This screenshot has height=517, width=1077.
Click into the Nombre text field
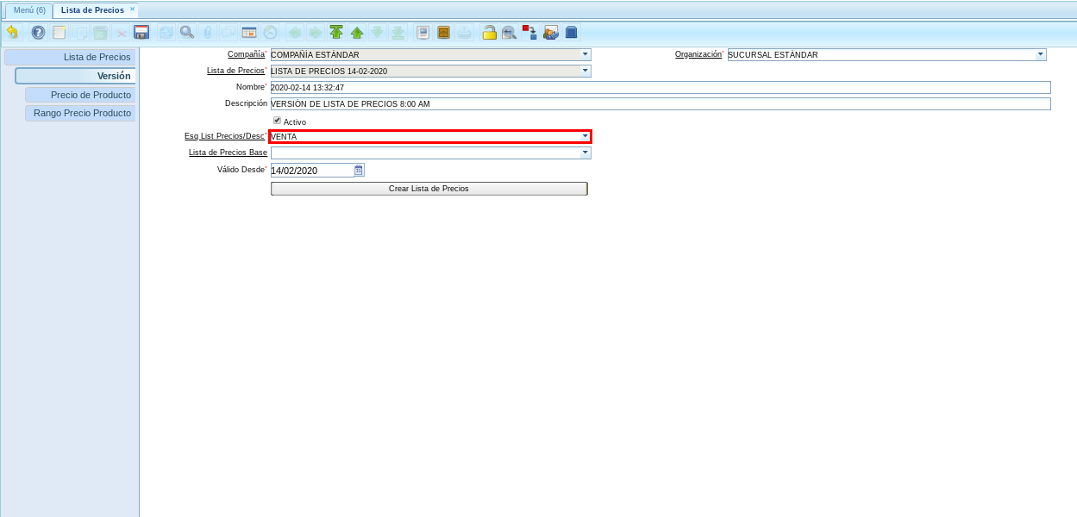(661, 87)
